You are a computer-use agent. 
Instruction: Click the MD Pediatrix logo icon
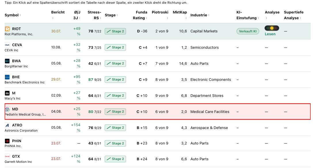(7, 109)
